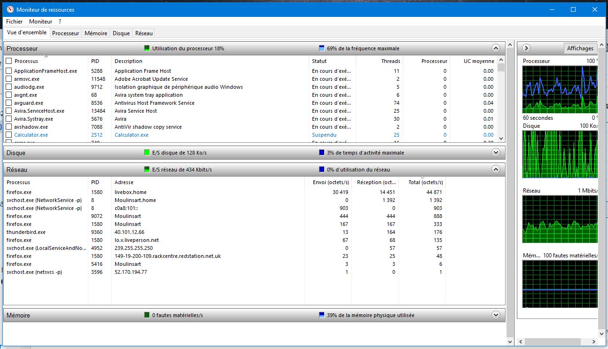Click the Resource Monitor app icon in title bar
608x349 pixels.
click(9, 9)
